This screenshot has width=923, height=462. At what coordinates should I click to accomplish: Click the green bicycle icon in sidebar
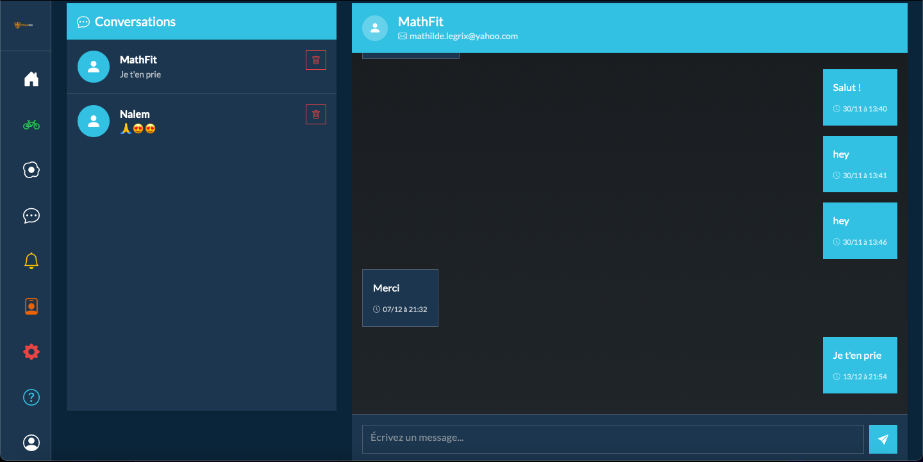pyautogui.click(x=31, y=124)
